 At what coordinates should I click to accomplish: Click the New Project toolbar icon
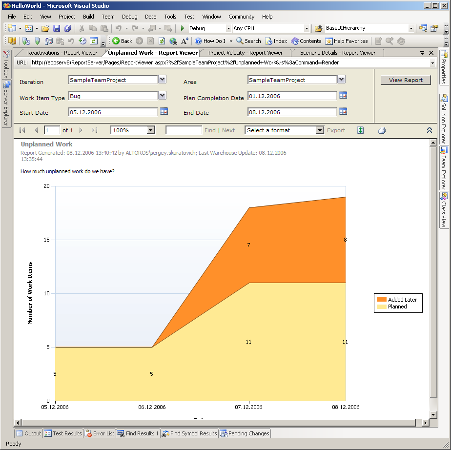[12, 28]
